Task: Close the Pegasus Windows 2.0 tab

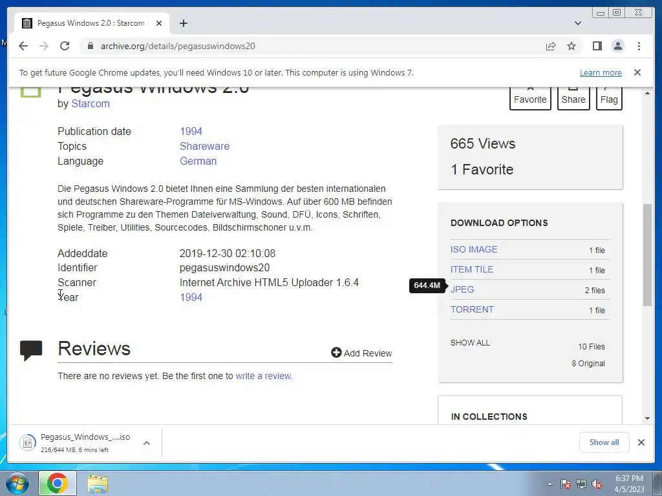Action: click(x=159, y=23)
